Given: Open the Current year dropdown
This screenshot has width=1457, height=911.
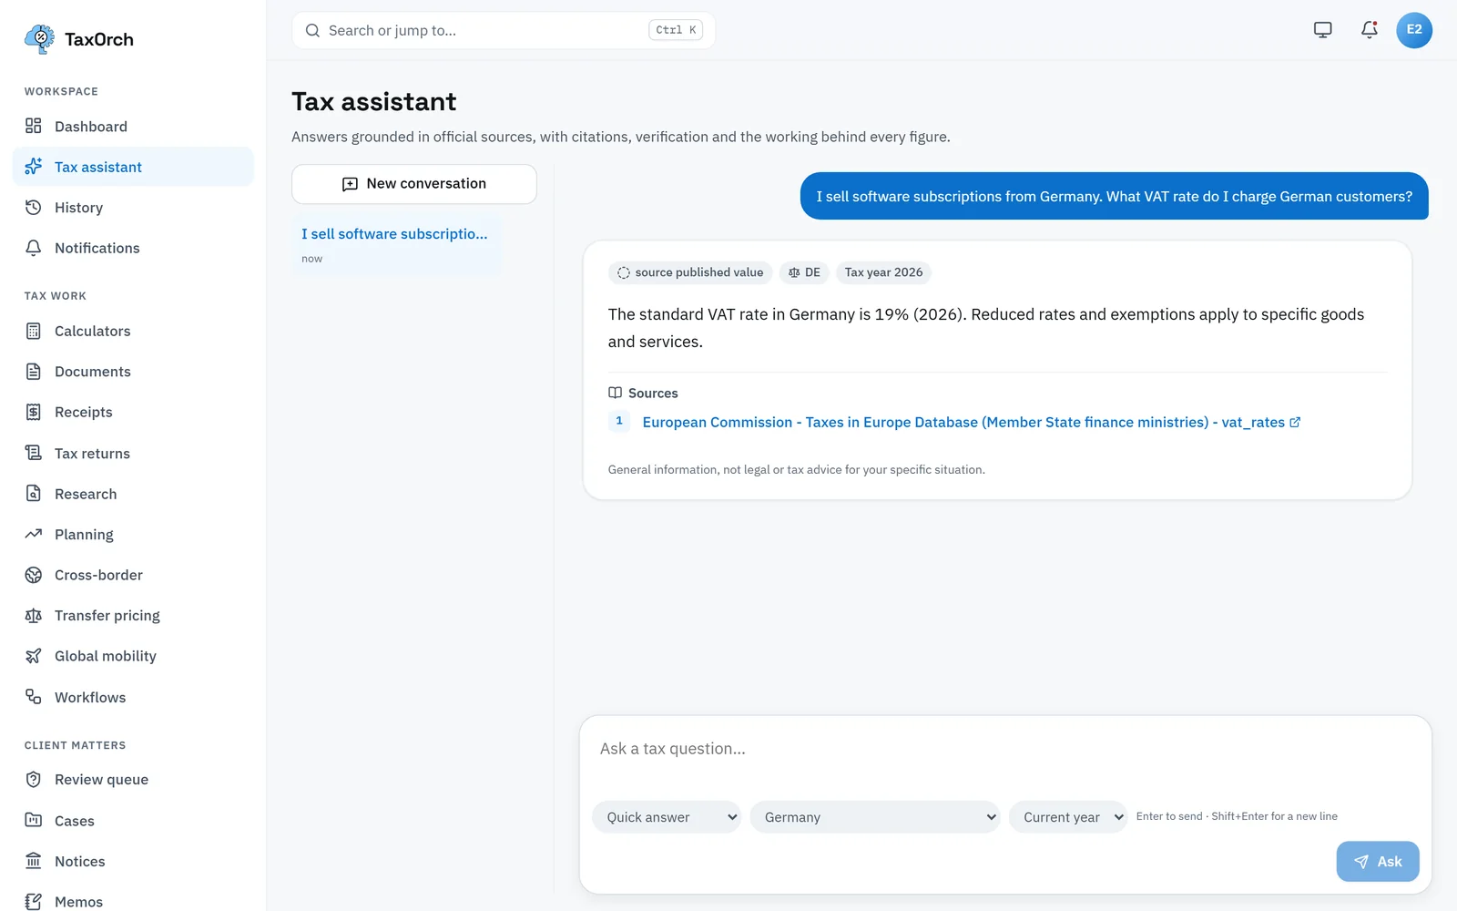Looking at the screenshot, I should (x=1068, y=817).
